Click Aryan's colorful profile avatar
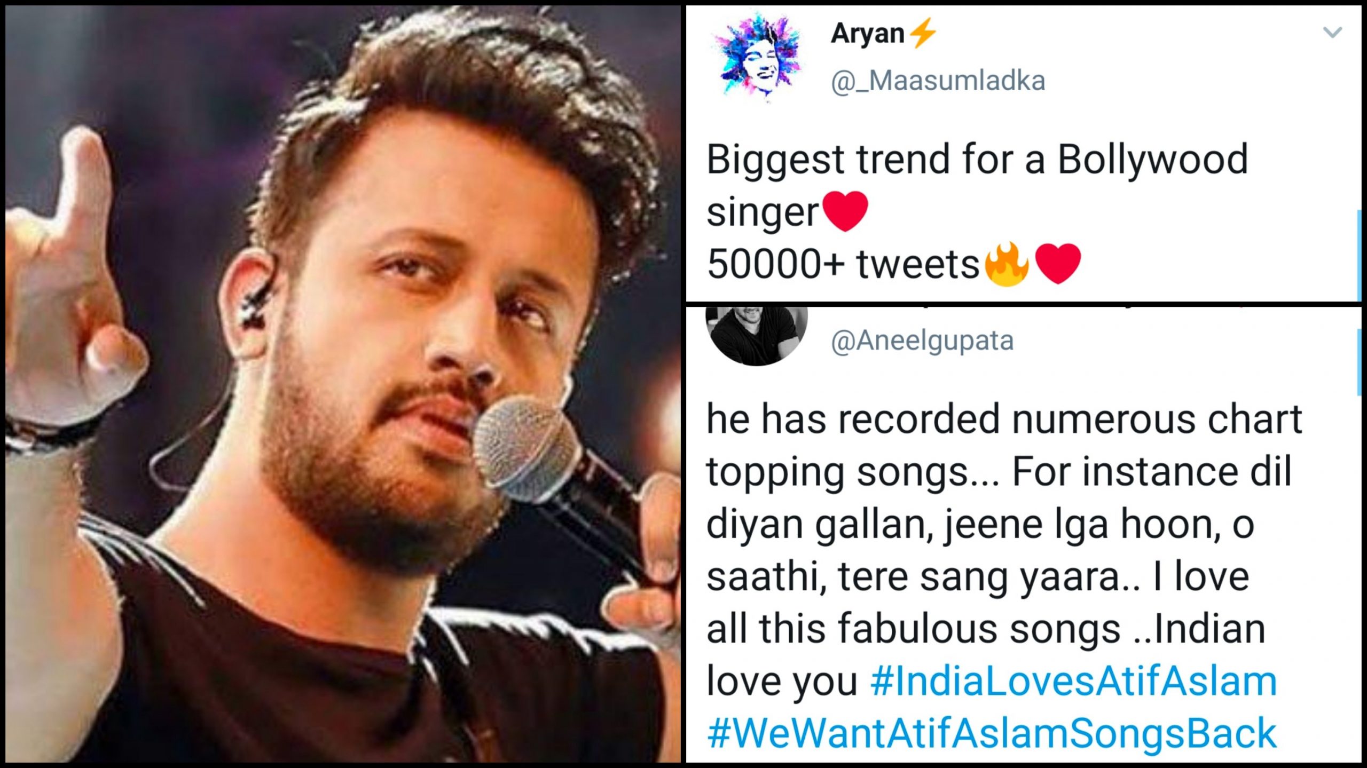This screenshot has width=1367, height=768. 759,59
